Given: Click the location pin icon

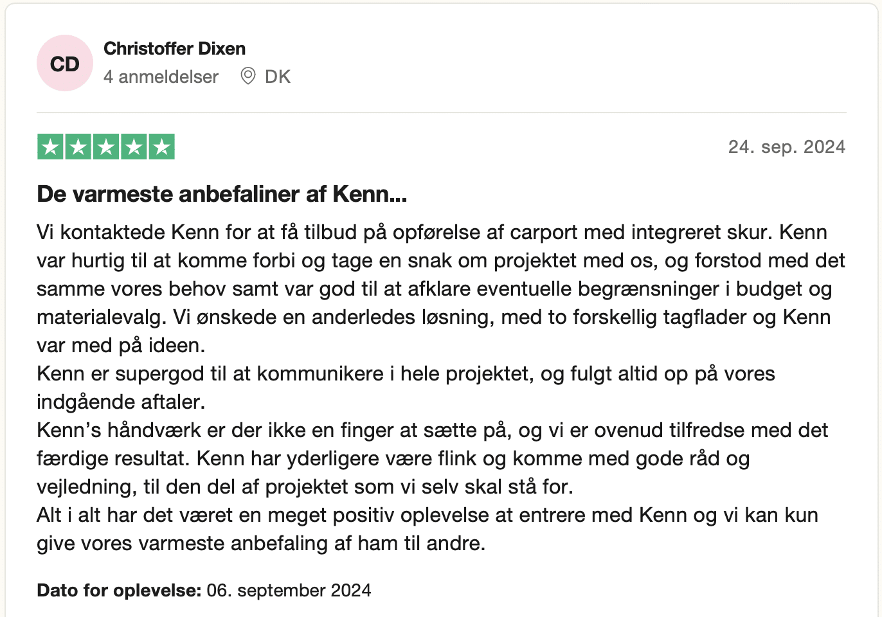Looking at the screenshot, I should (248, 76).
